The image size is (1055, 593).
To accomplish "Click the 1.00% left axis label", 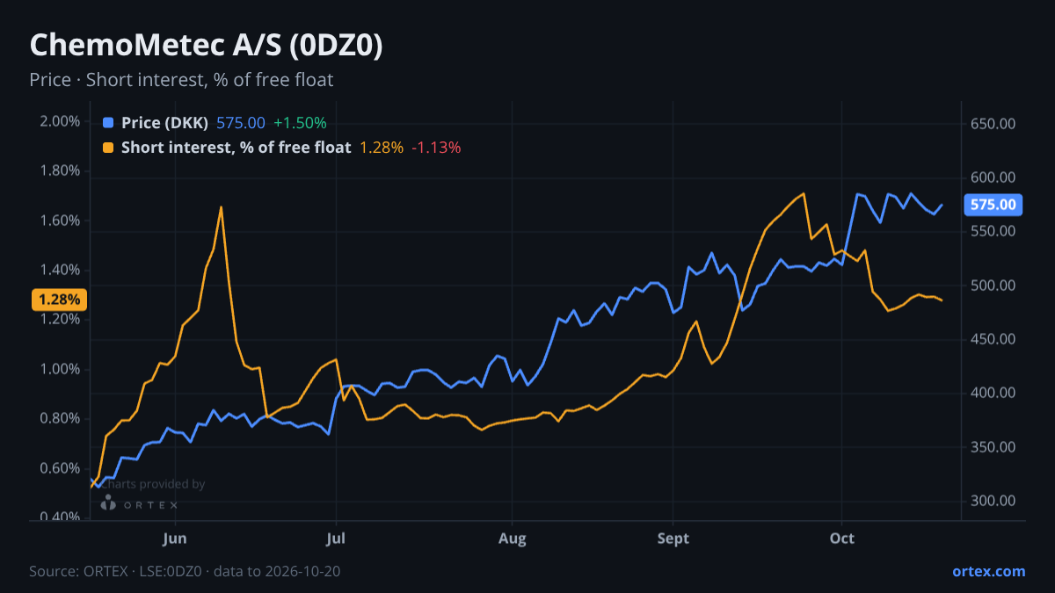I will [60, 369].
